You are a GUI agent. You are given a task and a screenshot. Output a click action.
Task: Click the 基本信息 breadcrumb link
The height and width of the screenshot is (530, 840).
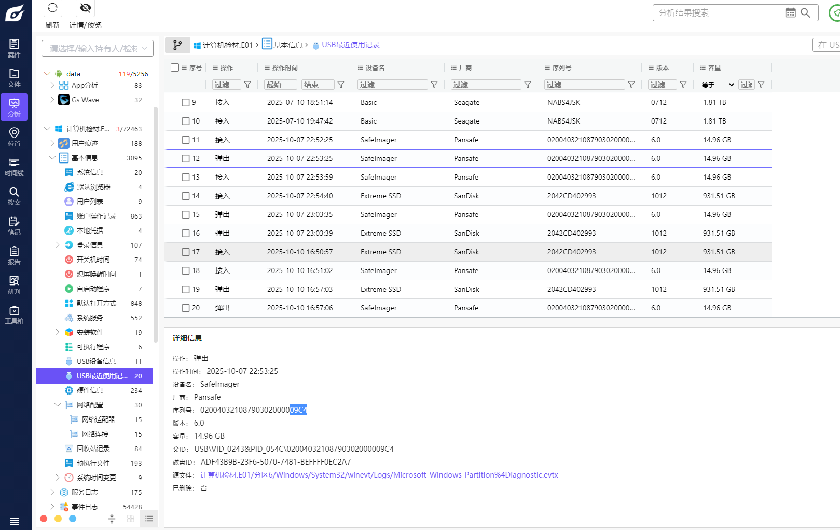click(288, 45)
